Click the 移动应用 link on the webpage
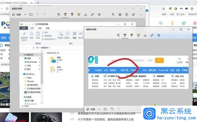Viewport: 197px width, 122px height. (x=192, y=14)
